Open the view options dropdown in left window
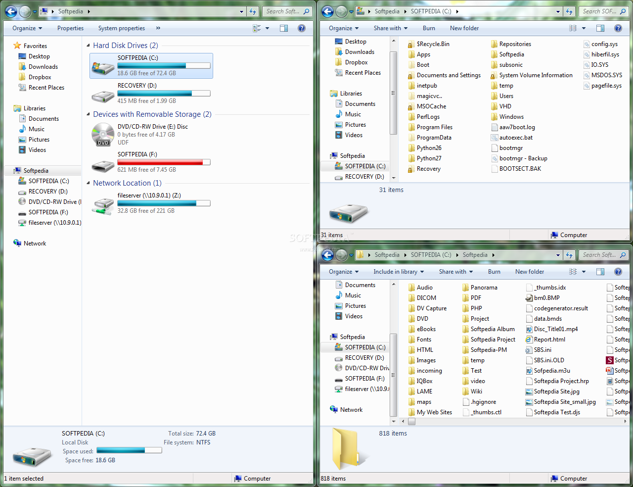 (x=268, y=28)
